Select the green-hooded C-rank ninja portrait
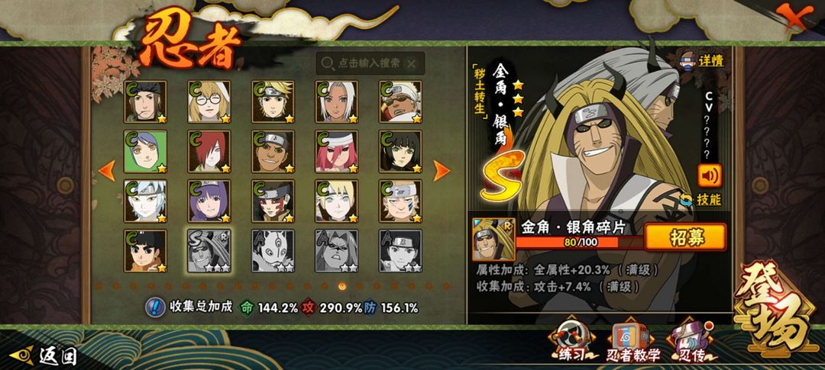 tap(145, 151)
